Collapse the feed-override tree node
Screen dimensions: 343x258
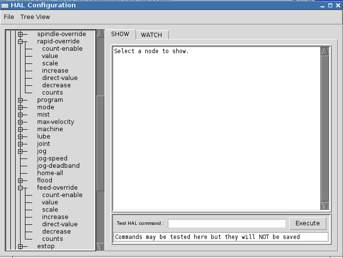(x=21, y=188)
